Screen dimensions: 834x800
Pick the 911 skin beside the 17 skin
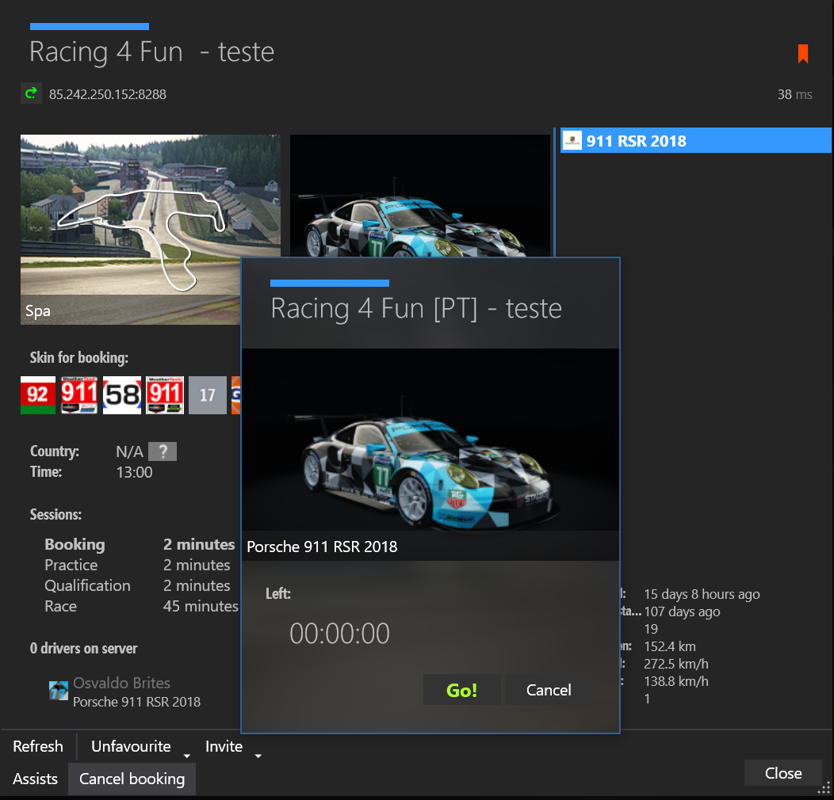pyautogui.click(x=165, y=395)
